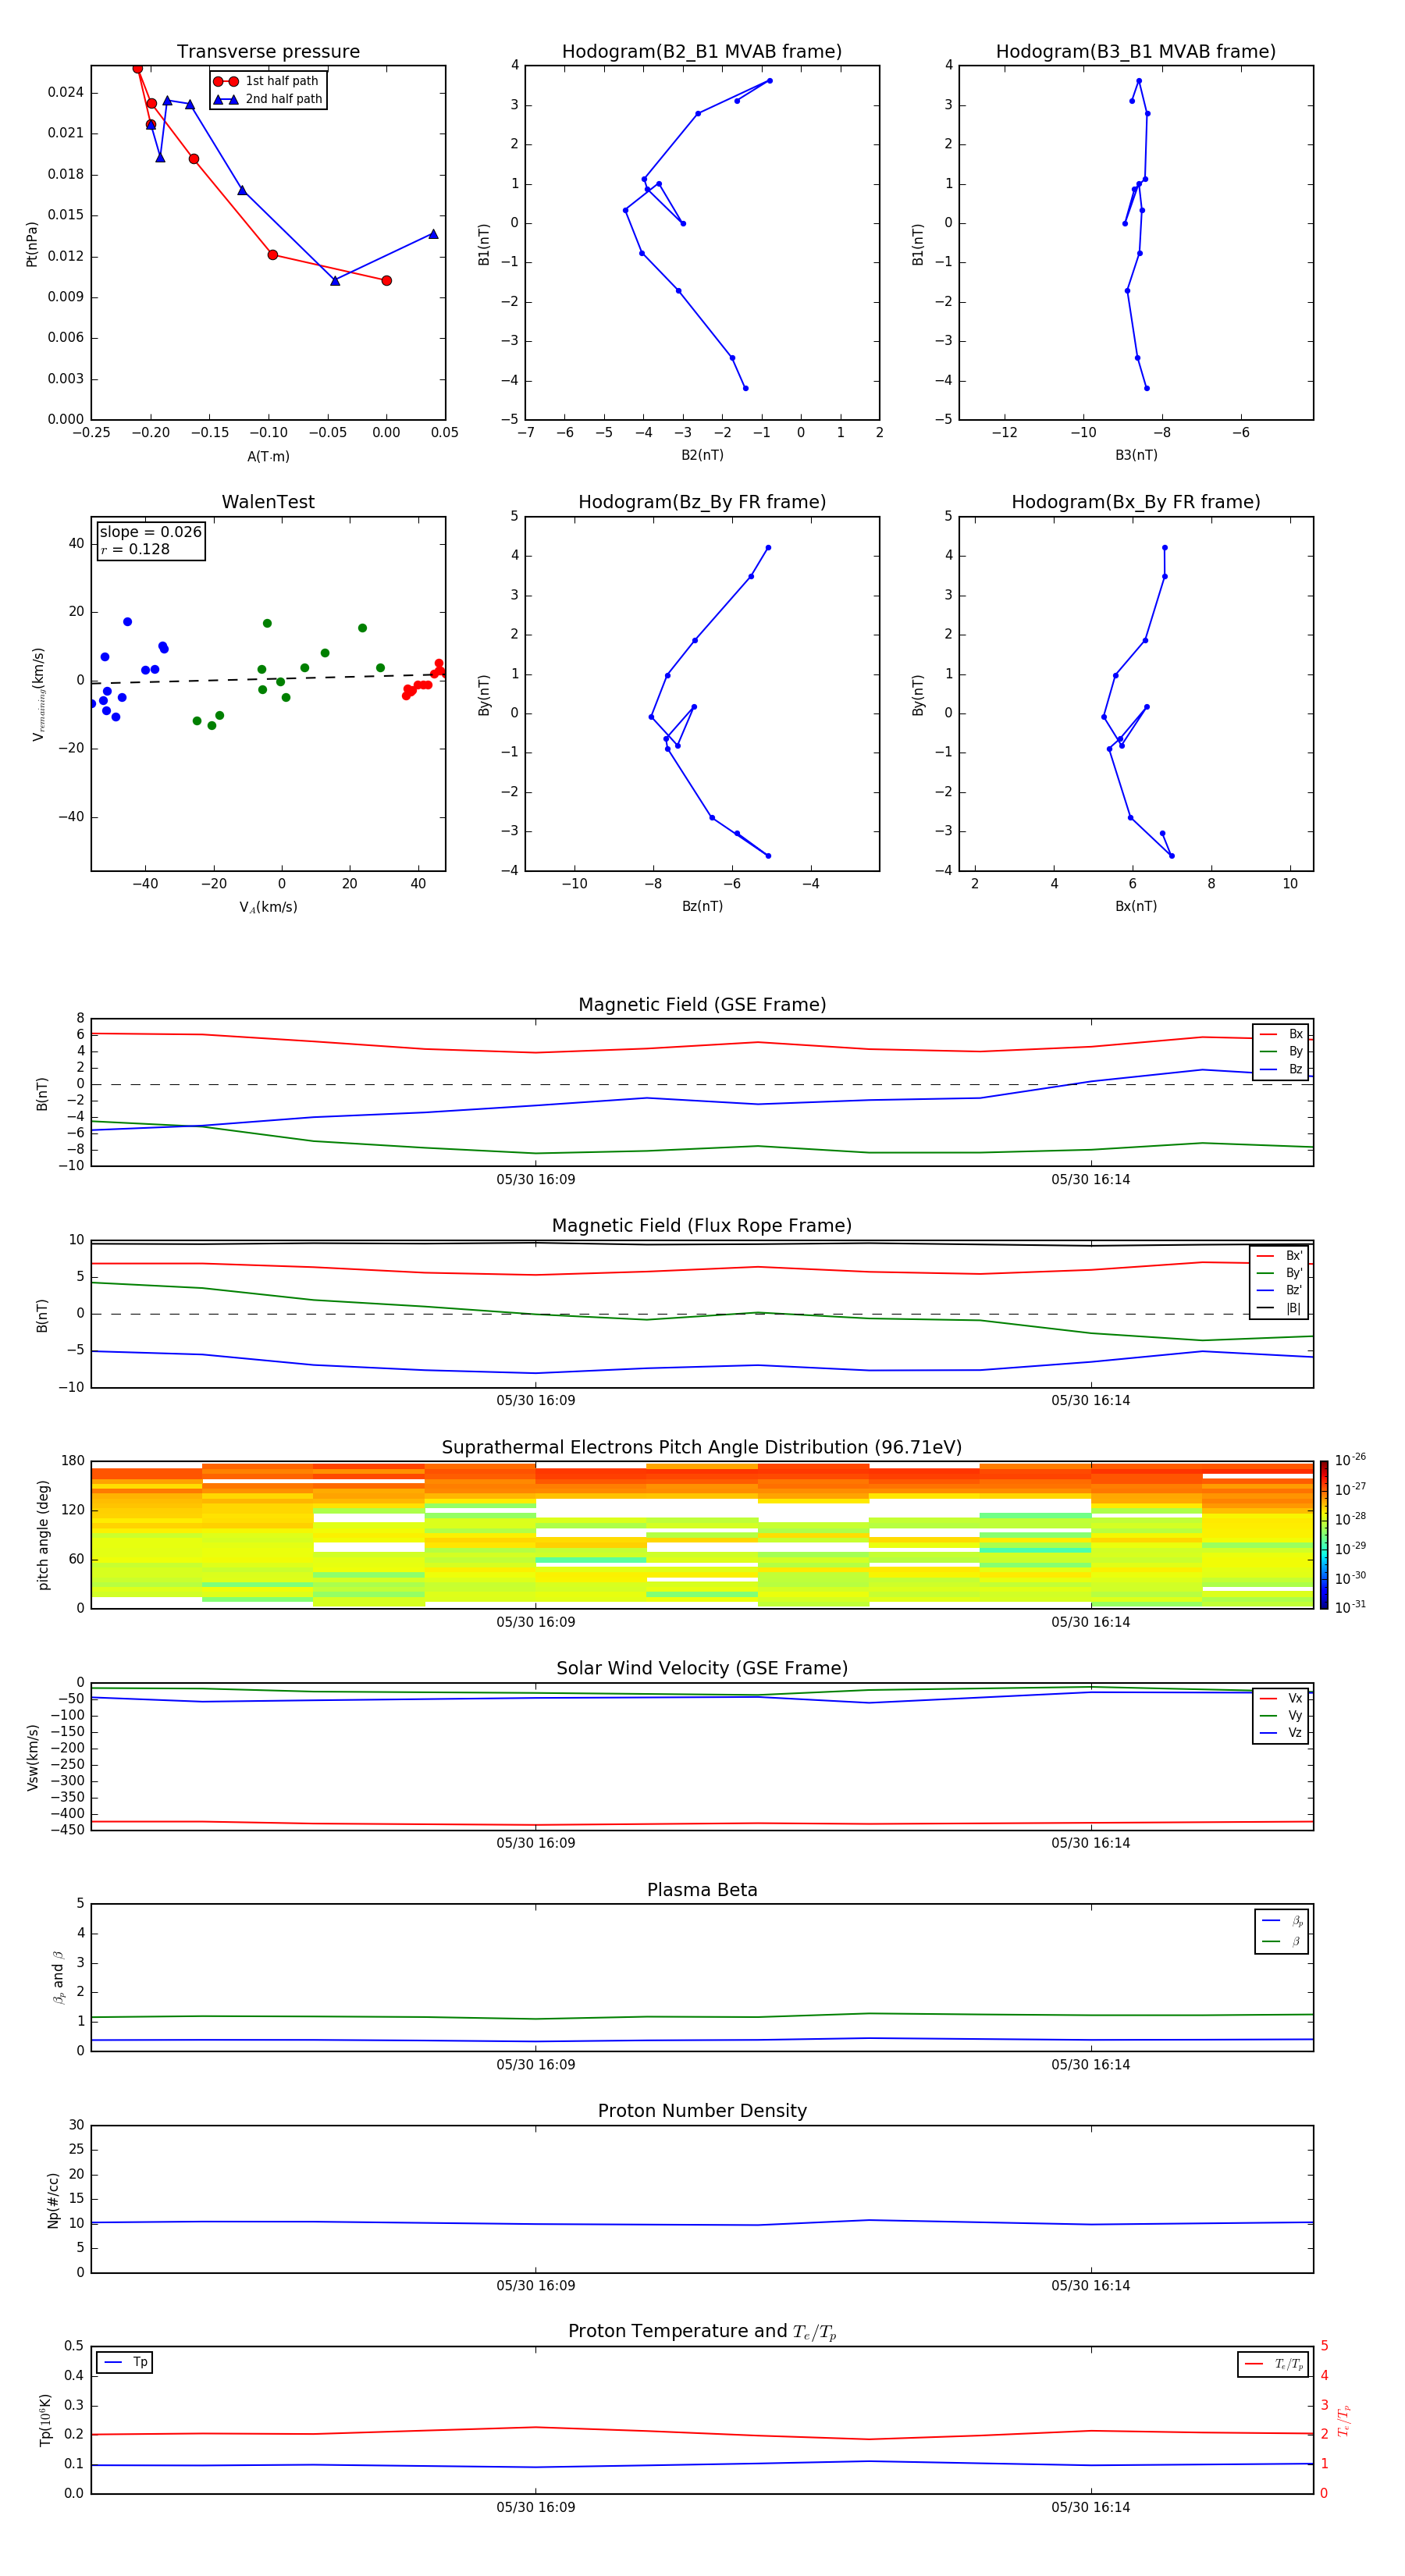1405x2576 pixels.
Task: Click the "B3(nT)" x-axis label
Action: point(1136,455)
